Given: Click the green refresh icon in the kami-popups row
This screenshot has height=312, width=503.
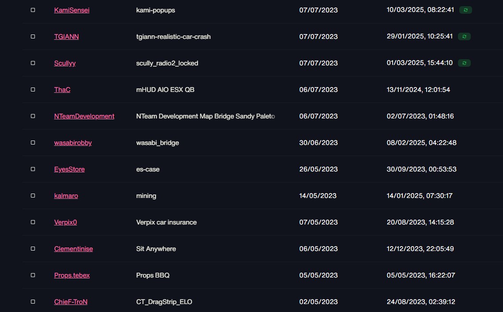Looking at the screenshot, I should (x=465, y=10).
